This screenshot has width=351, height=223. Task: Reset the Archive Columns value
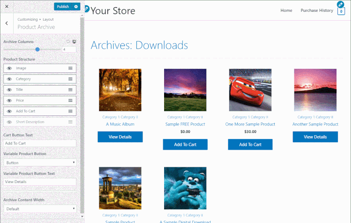point(68,42)
